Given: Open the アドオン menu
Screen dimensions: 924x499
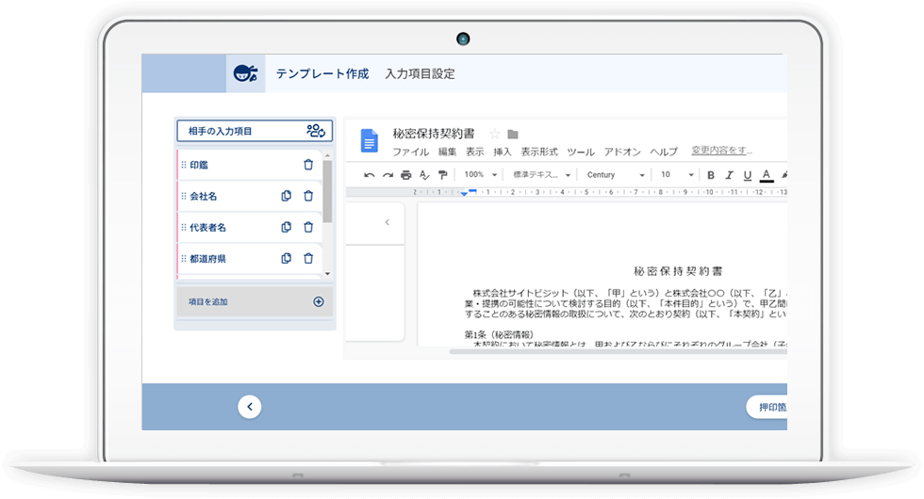Looking at the screenshot, I should click(x=622, y=152).
